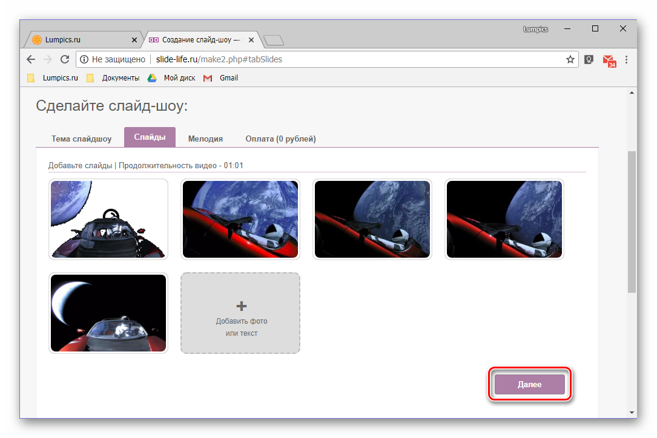Switch to 'Тема слайдшоу' tab
Viewport: 657px width, 438px height.
(x=81, y=139)
